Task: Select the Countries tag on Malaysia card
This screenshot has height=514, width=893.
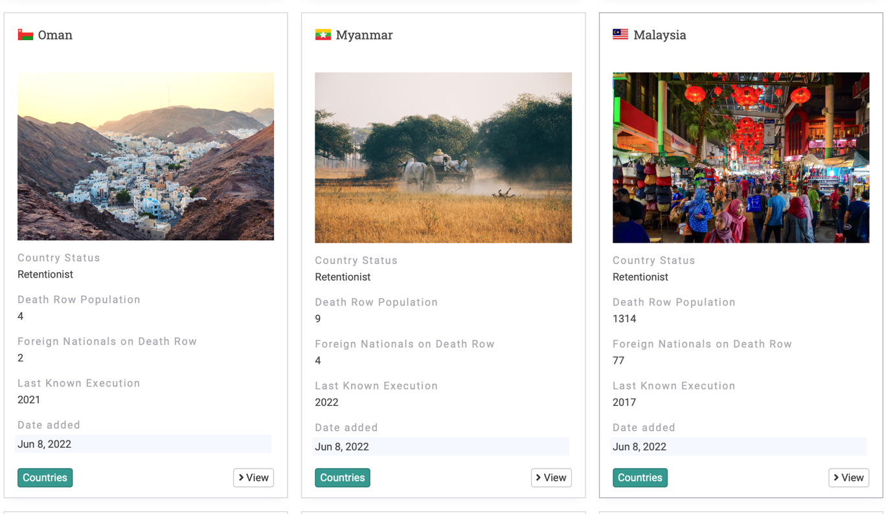Action: click(x=639, y=478)
